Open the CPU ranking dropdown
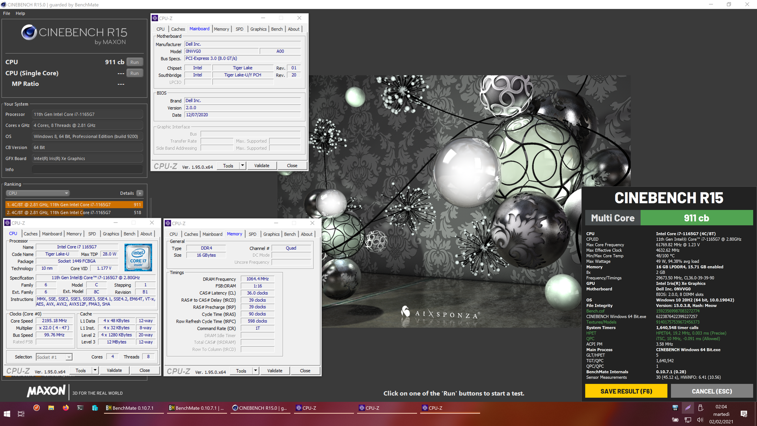The height and width of the screenshot is (426, 757). (38, 193)
